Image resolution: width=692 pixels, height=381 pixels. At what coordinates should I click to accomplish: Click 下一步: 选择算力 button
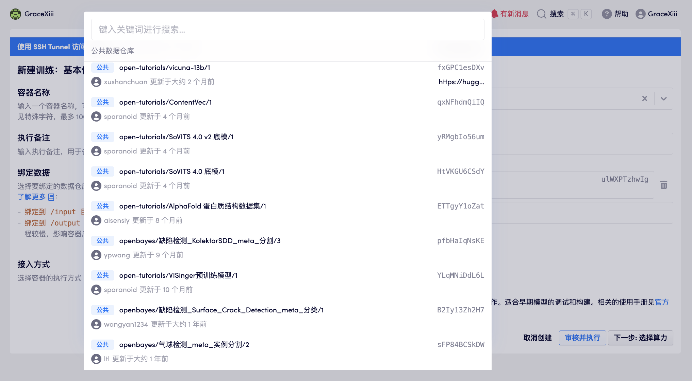point(640,338)
